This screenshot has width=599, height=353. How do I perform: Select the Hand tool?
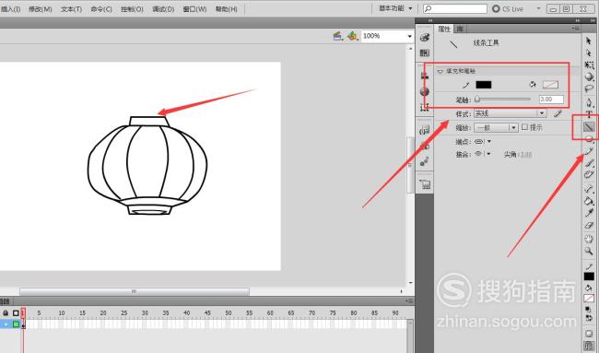(589, 239)
